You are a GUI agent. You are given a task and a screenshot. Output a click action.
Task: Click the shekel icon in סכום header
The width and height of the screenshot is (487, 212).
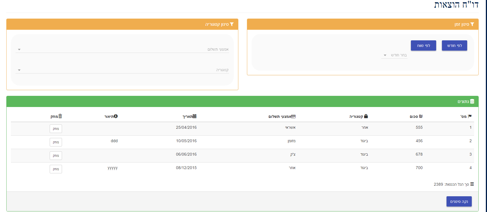coord(421,116)
